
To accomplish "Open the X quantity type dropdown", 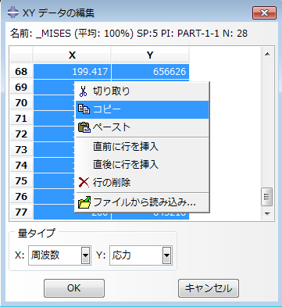I will tap(85, 255).
